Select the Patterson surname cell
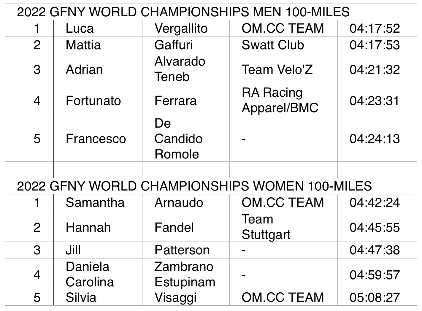 point(182,250)
